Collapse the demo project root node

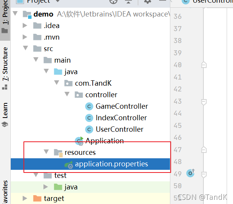coord(15,13)
